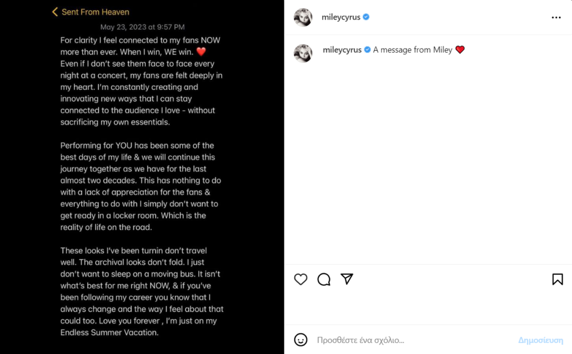Save the post with the bookmark icon
Viewport: 572px width, 354px height.
[557, 279]
